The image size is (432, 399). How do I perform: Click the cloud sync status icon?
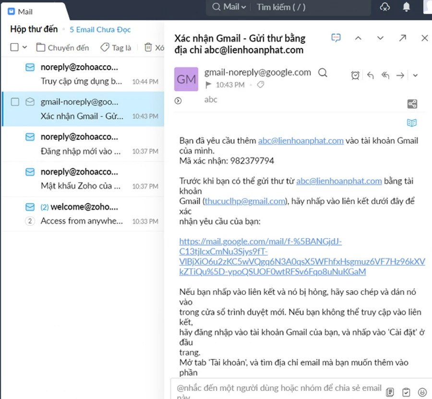pyautogui.click(x=384, y=7)
